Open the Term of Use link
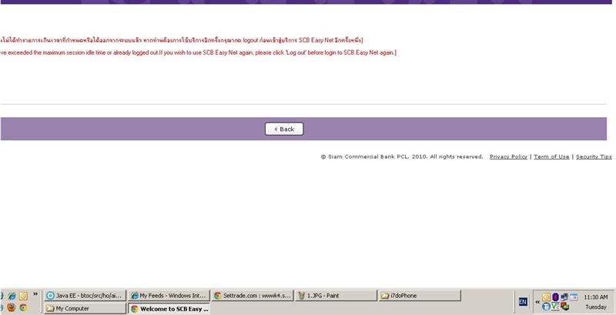Image resolution: width=616 pixels, height=315 pixels. pos(551,156)
